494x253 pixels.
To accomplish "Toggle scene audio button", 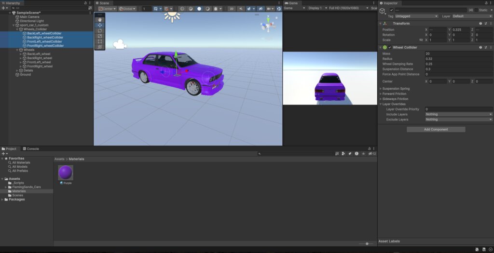I will pos(241,9).
